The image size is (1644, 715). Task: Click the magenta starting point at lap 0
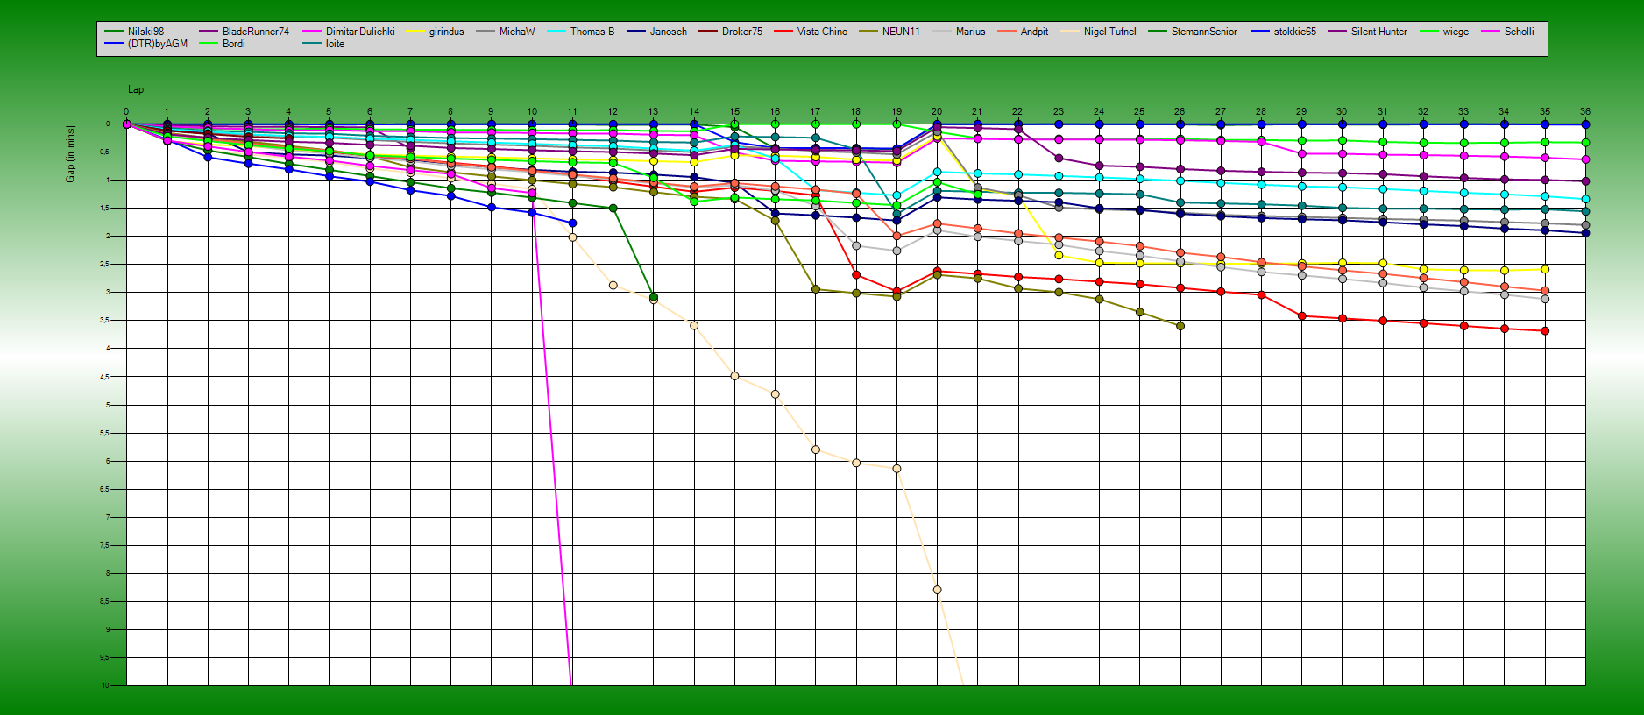[126, 124]
